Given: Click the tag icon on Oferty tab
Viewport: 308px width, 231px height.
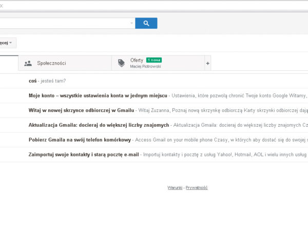Looking at the screenshot, I should 121,63.
